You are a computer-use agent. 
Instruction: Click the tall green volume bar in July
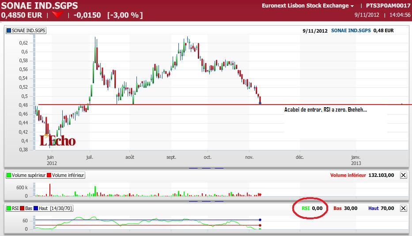click(x=95, y=191)
